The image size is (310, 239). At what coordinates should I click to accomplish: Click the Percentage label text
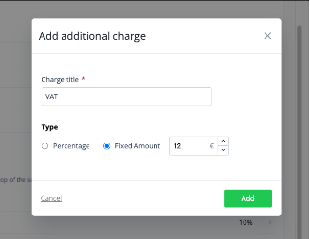71,146
